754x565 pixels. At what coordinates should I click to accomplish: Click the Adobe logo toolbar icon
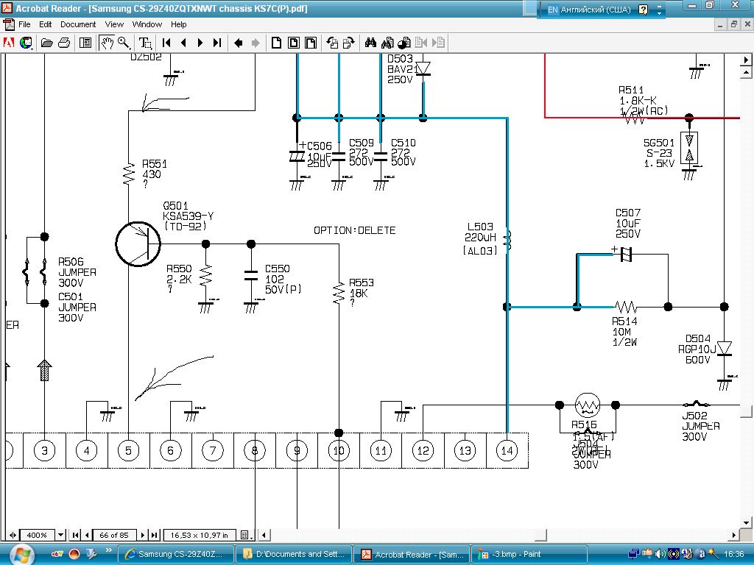coord(9,43)
